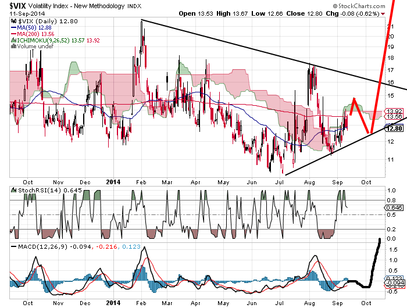Viewport: 407px width, 308px height.
Task: Click the High 13.67 value
Action: pyautogui.click(x=232, y=13)
